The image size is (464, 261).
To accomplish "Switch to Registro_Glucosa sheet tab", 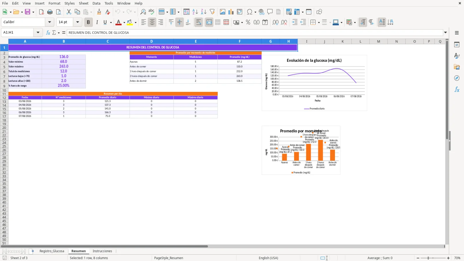I will coord(52,251).
